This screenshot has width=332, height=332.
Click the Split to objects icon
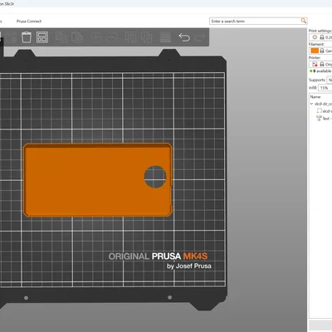pos(130,37)
